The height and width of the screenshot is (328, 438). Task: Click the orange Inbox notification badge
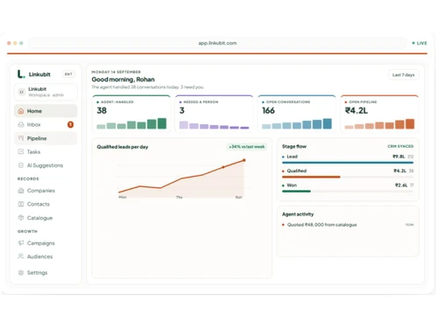pyautogui.click(x=70, y=124)
